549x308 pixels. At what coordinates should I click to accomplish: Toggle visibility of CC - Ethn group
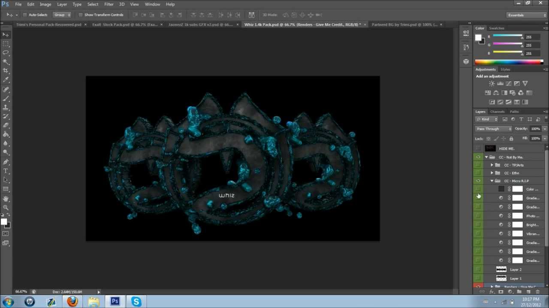(x=478, y=173)
